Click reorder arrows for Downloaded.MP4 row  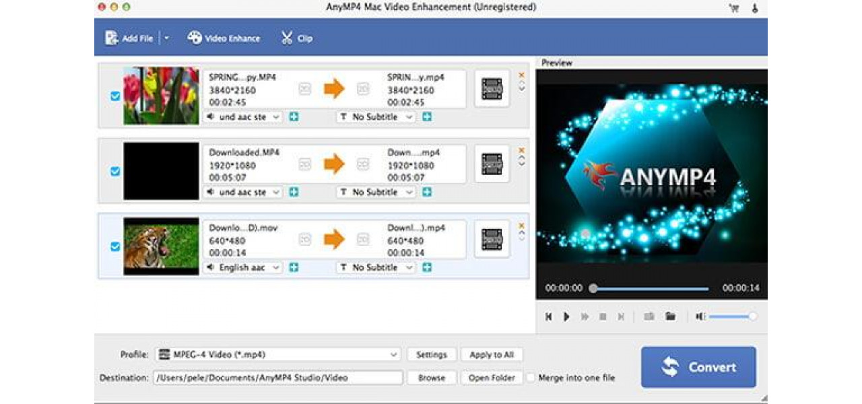point(521,162)
